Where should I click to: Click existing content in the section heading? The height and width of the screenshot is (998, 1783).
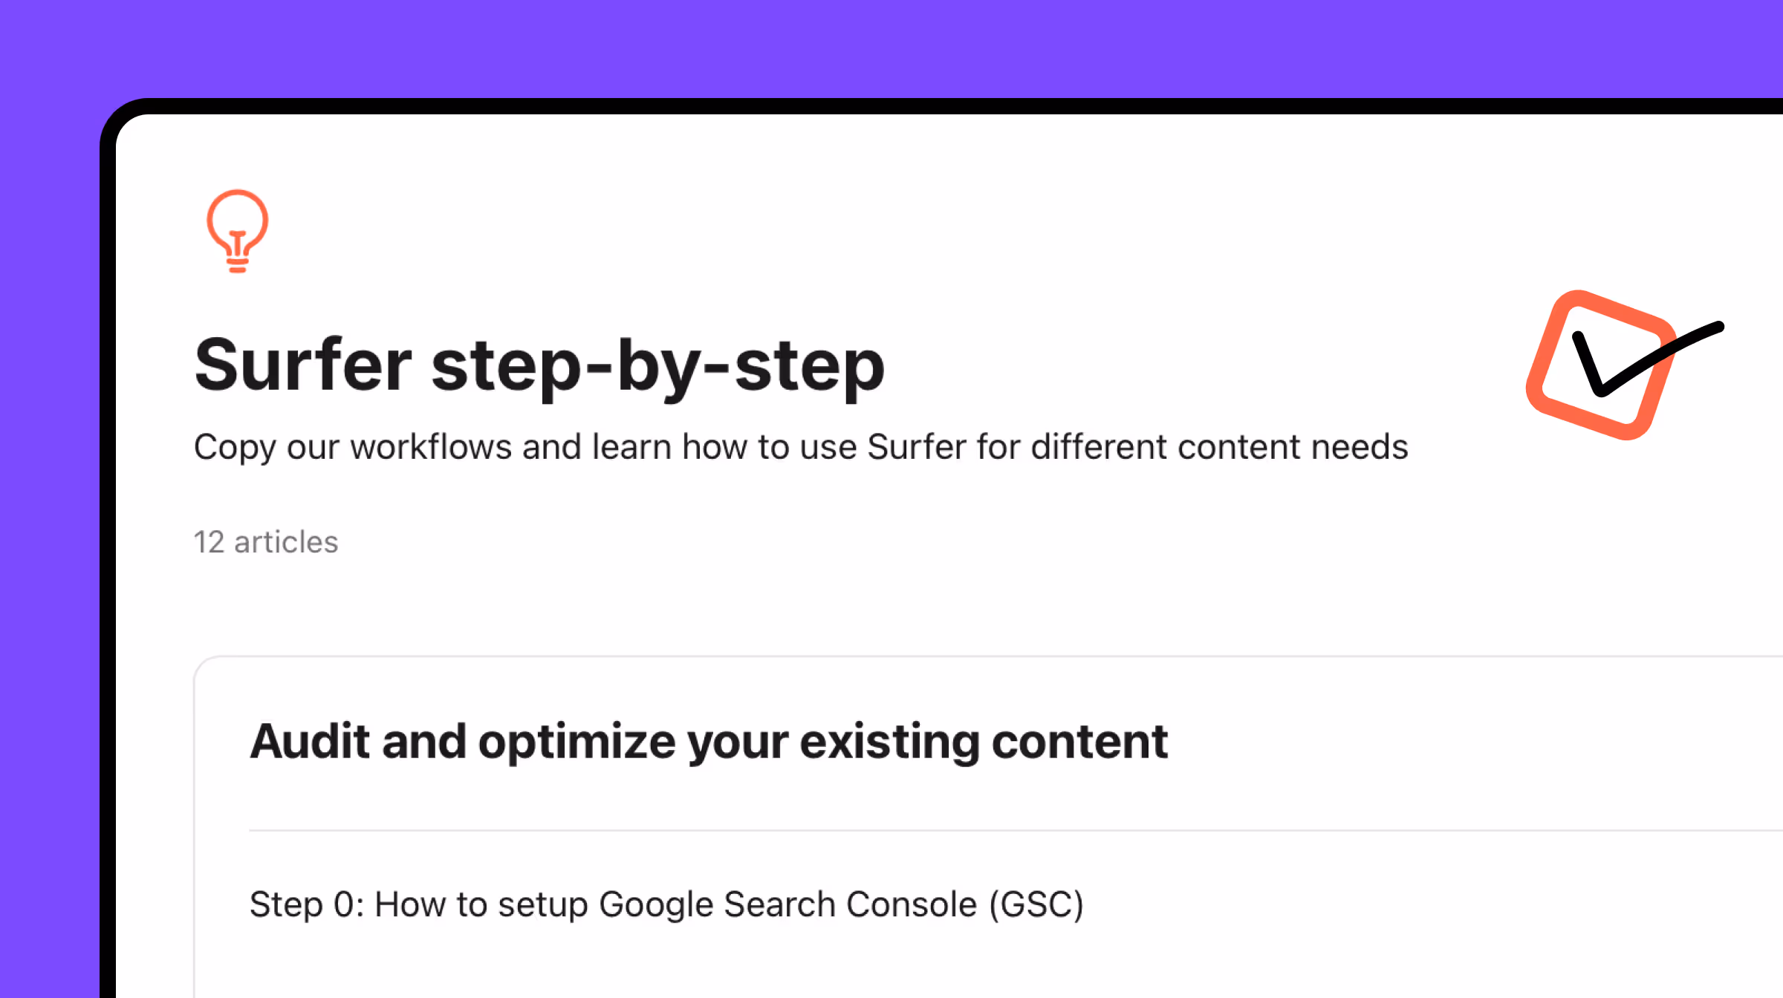coord(984,741)
